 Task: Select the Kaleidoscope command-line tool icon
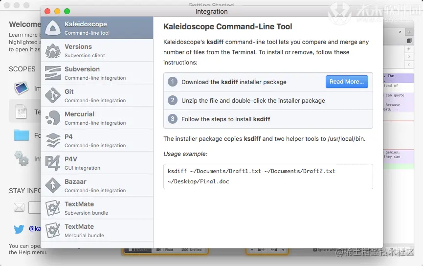(53, 28)
